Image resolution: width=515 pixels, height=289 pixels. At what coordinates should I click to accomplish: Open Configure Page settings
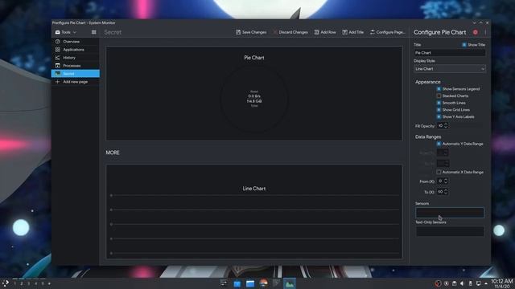click(x=388, y=32)
